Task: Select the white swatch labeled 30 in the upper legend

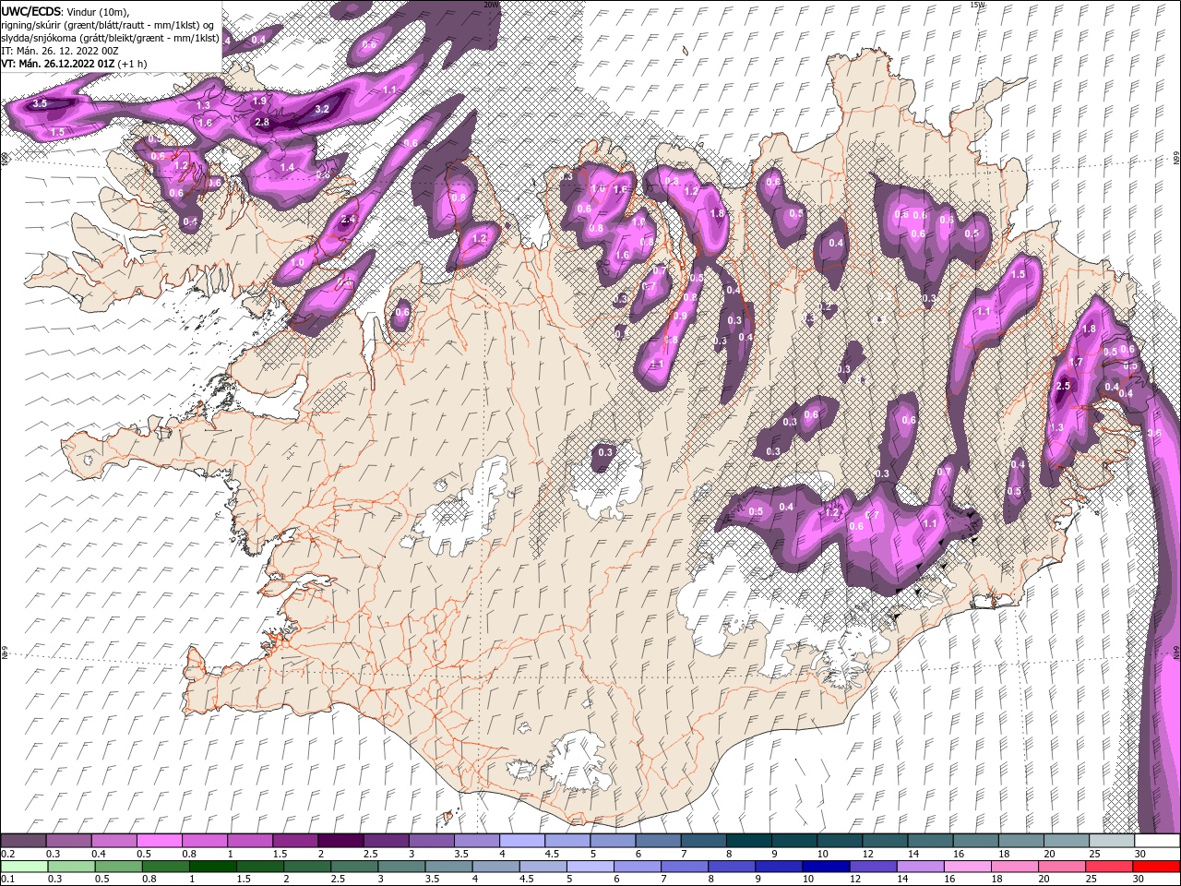Action: pyautogui.click(x=1157, y=841)
